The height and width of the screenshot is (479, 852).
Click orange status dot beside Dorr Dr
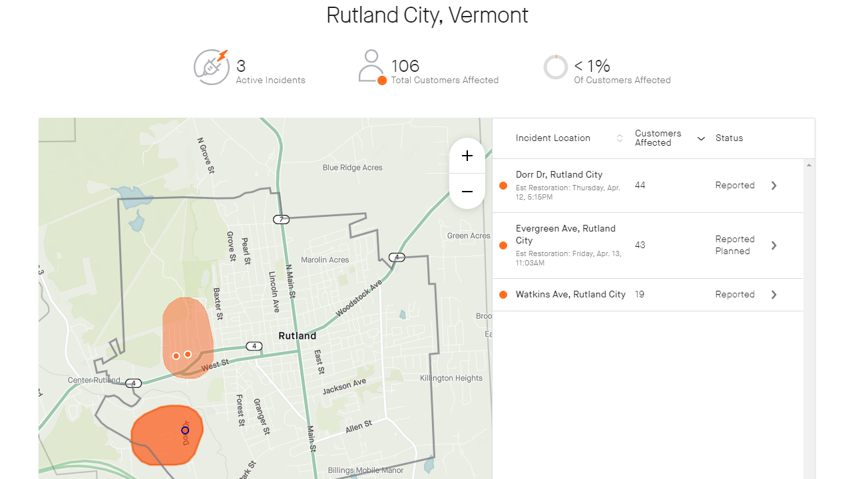point(503,186)
